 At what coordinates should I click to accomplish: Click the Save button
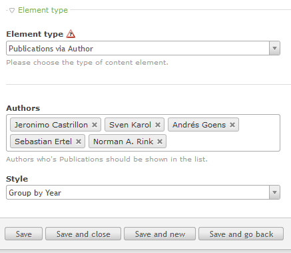coord(23,234)
